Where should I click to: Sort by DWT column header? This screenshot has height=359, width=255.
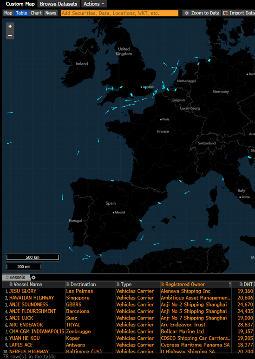pyautogui.click(x=246, y=284)
